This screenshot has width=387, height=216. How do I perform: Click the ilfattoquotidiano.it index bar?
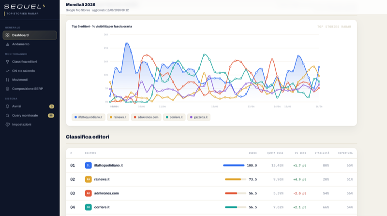[234, 165]
